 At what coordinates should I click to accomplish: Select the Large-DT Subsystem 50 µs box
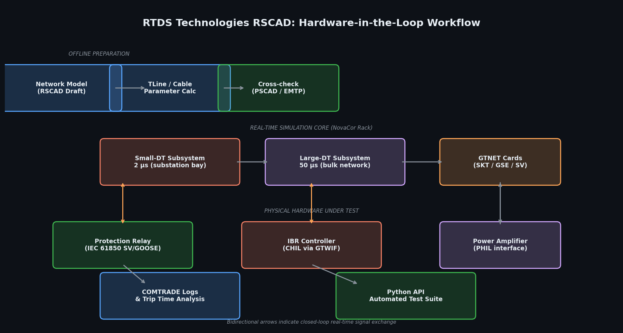coord(335,162)
